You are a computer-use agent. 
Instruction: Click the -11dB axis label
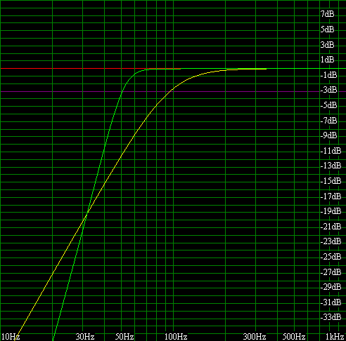[x=331, y=151]
